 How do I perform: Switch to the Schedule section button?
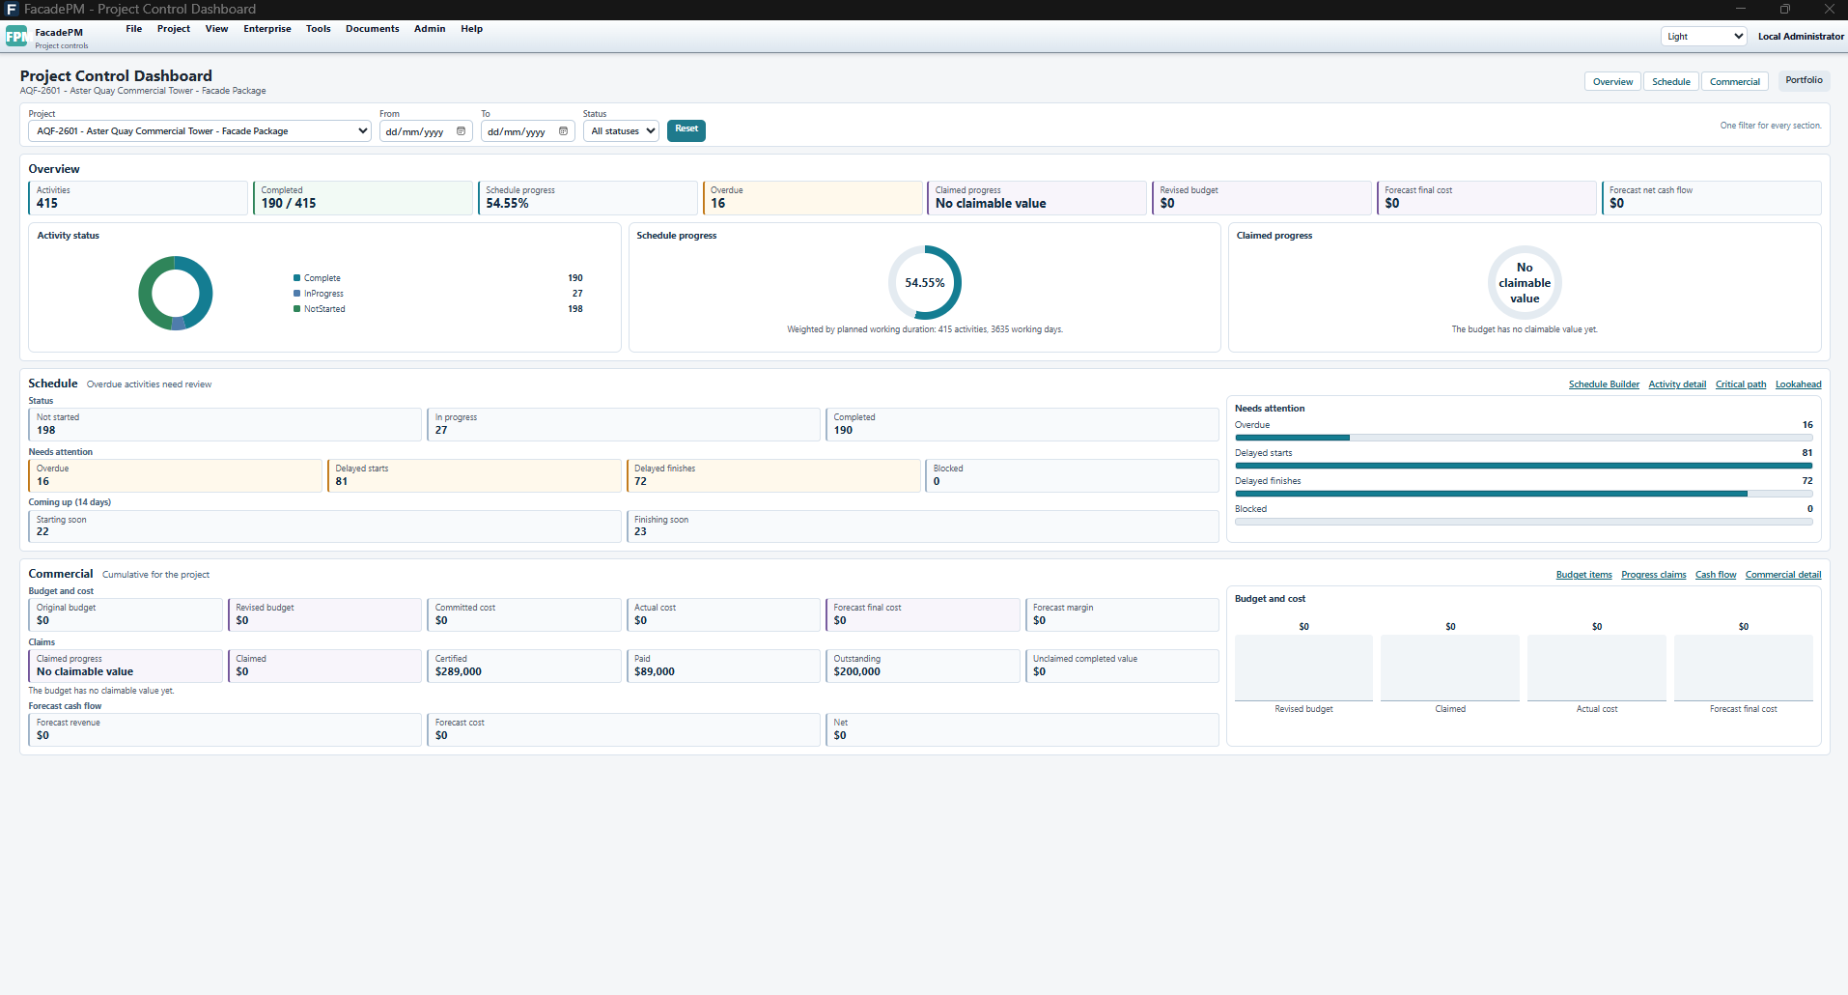click(1670, 82)
